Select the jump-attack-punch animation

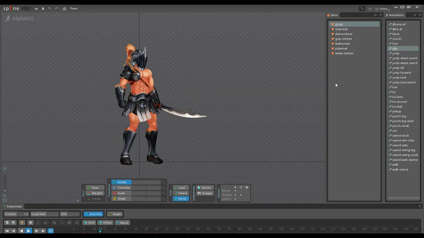click(x=405, y=58)
